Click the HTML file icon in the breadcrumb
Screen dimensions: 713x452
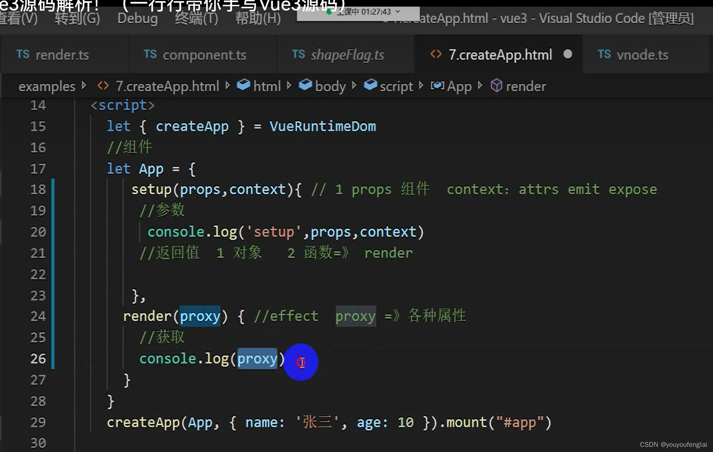103,86
